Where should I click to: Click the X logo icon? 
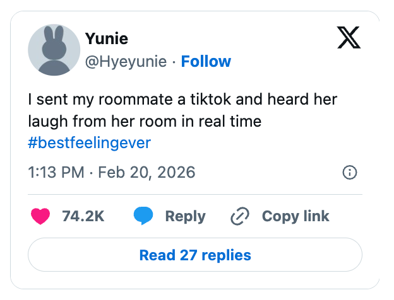pyautogui.click(x=349, y=40)
